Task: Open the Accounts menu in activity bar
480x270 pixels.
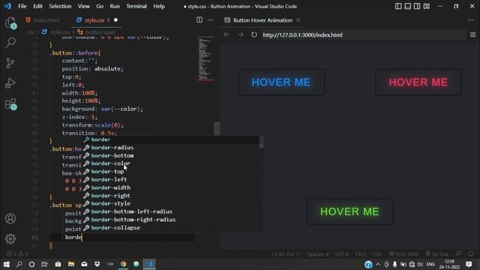Action: point(10,218)
